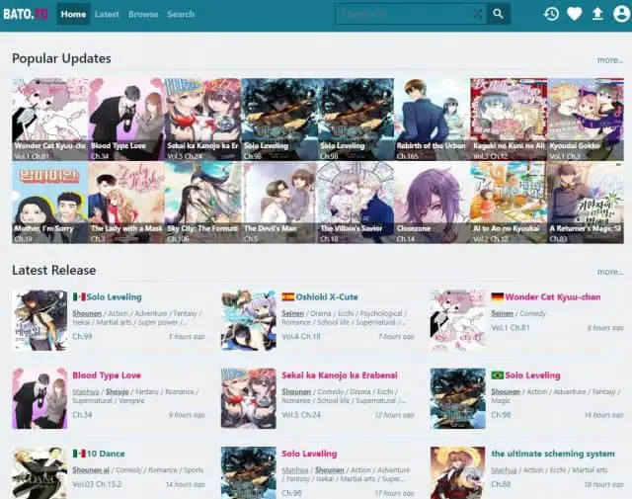Open reading history clock icon
The image size is (632, 499).
[x=551, y=14]
